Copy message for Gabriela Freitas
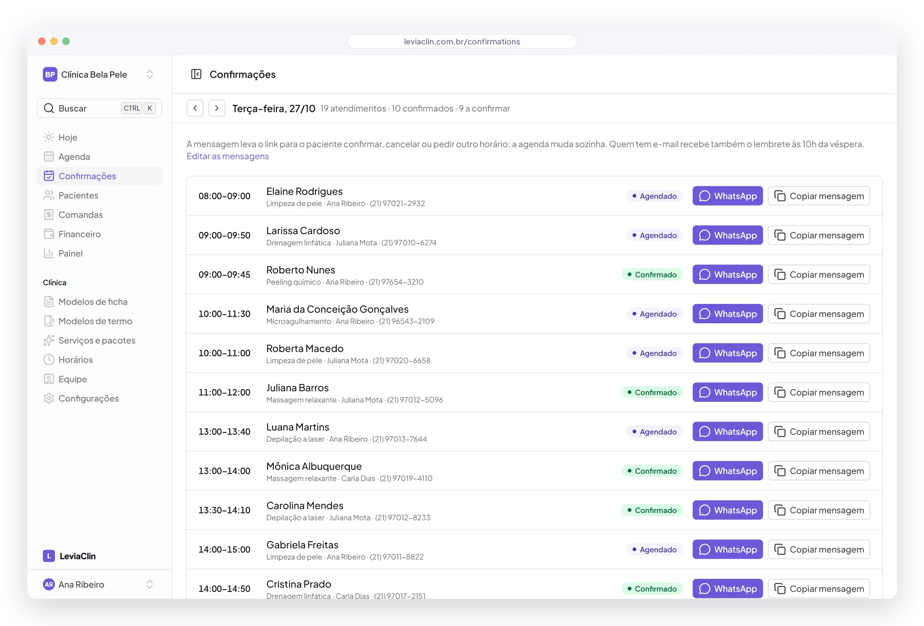This screenshot has width=924, height=626. pyautogui.click(x=819, y=549)
